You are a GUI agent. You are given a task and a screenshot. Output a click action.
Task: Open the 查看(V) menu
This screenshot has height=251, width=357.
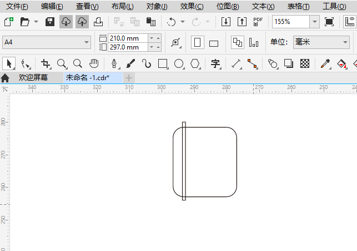click(87, 6)
